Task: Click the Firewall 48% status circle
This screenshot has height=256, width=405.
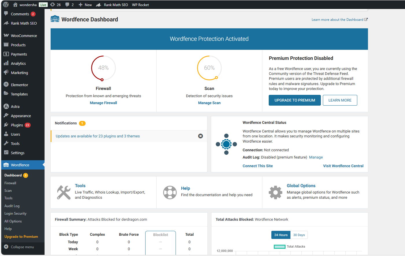Action: [103, 68]
